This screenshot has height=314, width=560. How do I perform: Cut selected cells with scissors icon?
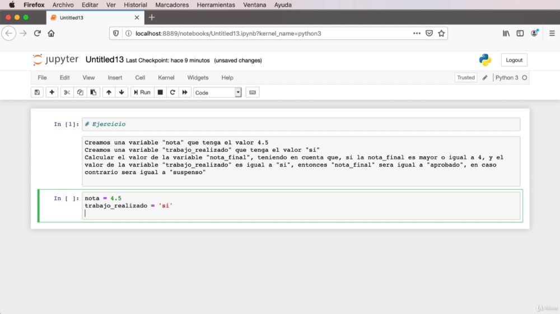pyautogui.click(x=67, y=92)
